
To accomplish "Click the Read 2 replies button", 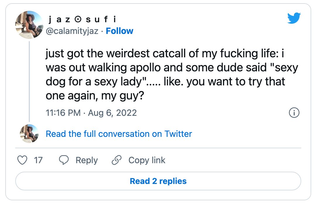I will click(x=158, y=181).
